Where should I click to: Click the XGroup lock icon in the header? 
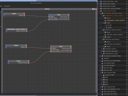click(93, 9)
